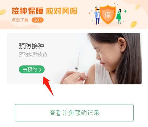Tap the chevron inside the GO button
The image size is (148, 127).
coord(41,20)
